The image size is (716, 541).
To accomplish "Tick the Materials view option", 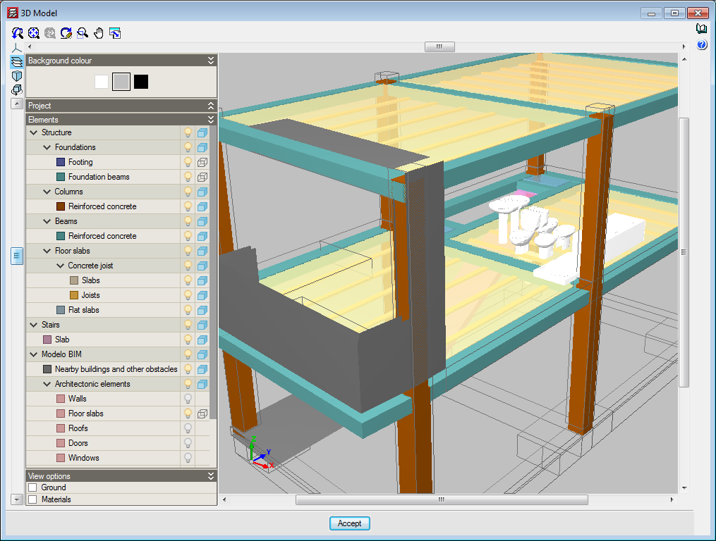I will point(32,499).
